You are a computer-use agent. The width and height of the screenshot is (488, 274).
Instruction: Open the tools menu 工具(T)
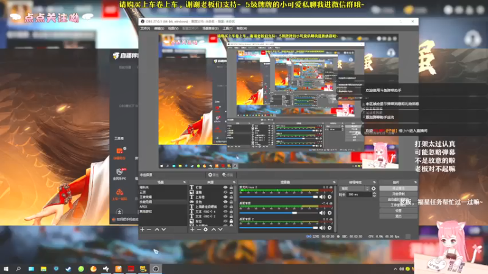click(x=228, y=29)
